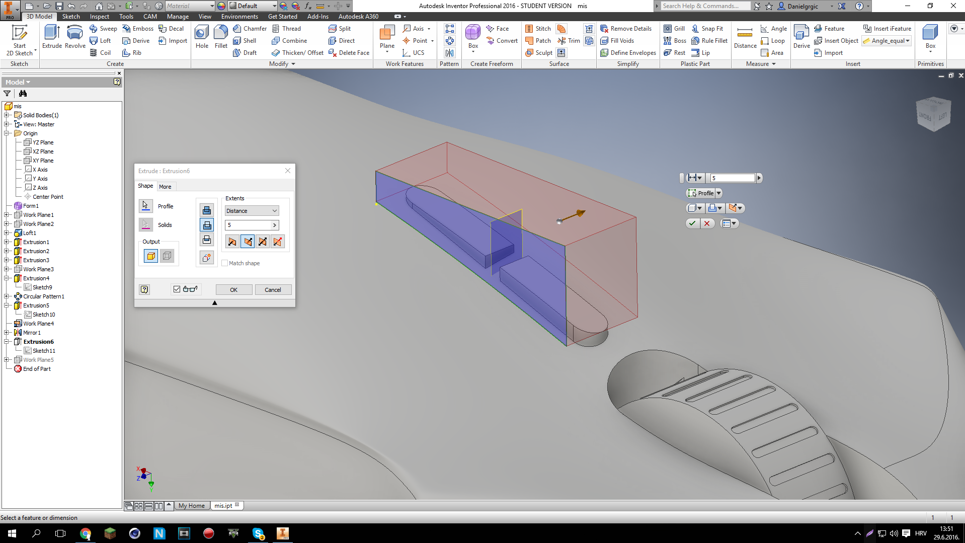This screenshot has height=543, width=965.
Task: Select the Thread tool
Action: [286, 29]
